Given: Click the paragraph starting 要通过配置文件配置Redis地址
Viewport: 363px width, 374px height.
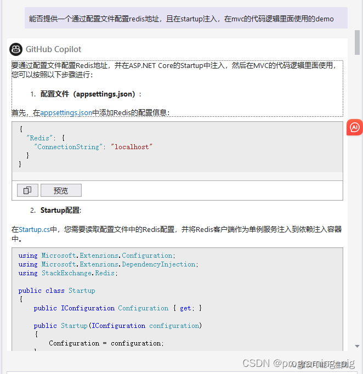Looking at the screenshot, I should click(174, 70).
